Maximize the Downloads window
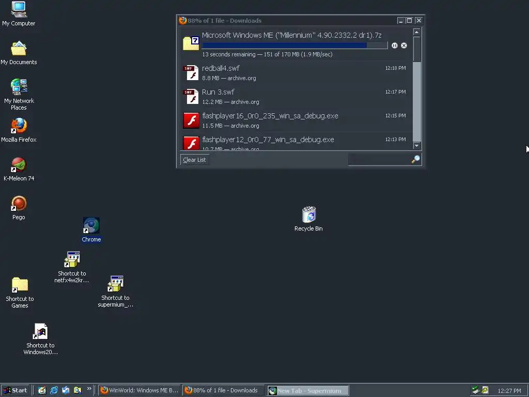529x397 pixels. [409, 21]
